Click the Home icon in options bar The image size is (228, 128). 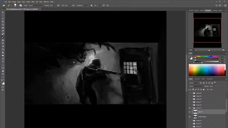coord(4,6)
